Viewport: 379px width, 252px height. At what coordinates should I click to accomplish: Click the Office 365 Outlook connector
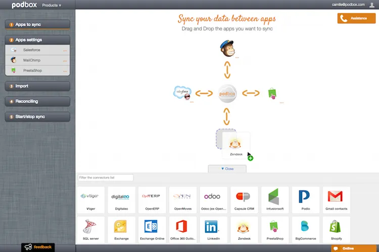183,230
